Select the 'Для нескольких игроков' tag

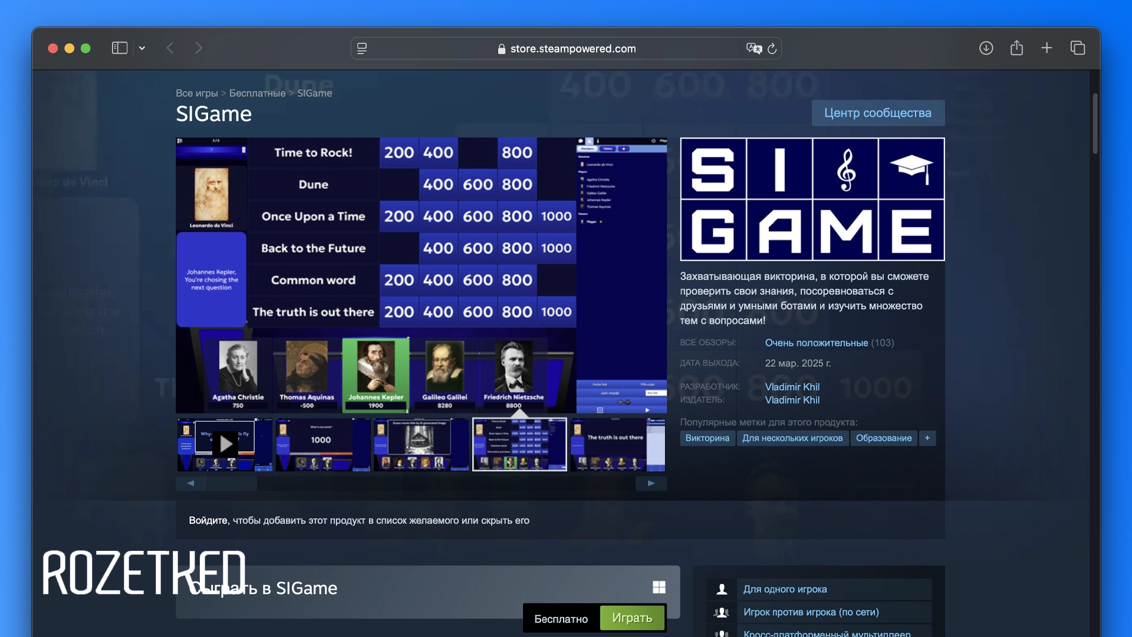tap(792, 438)
